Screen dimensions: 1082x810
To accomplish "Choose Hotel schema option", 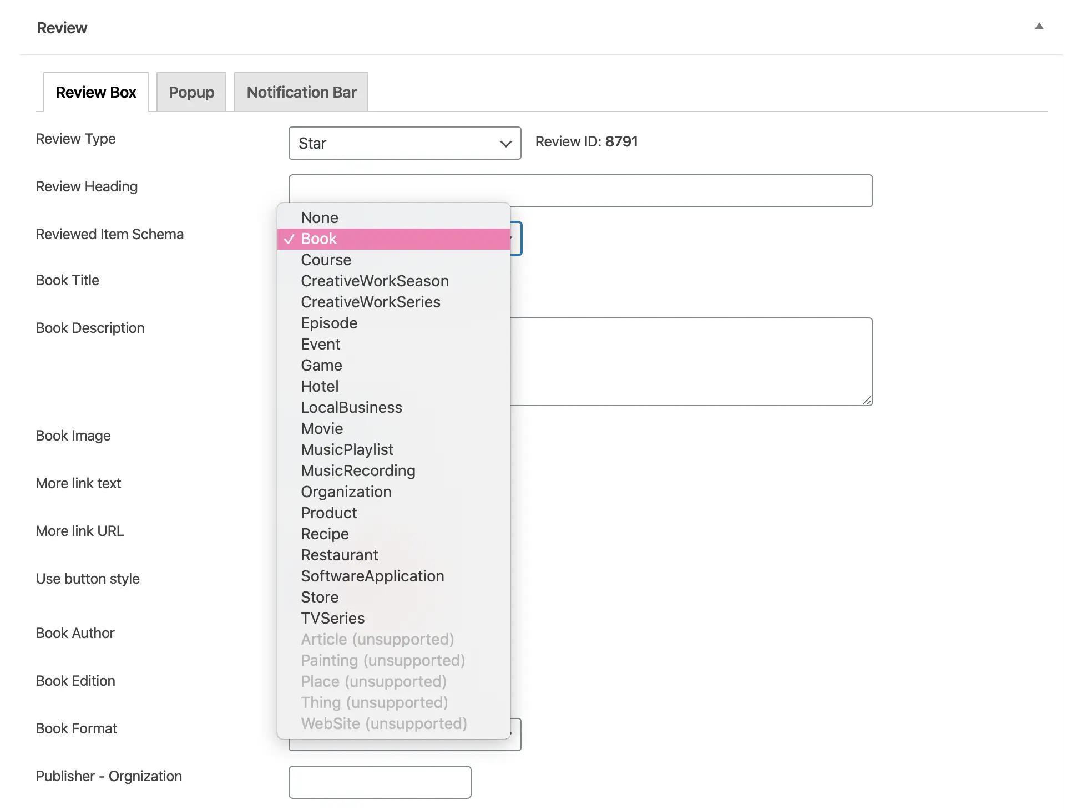I will point(393,386).
